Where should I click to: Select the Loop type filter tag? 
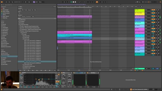point(19,13)
